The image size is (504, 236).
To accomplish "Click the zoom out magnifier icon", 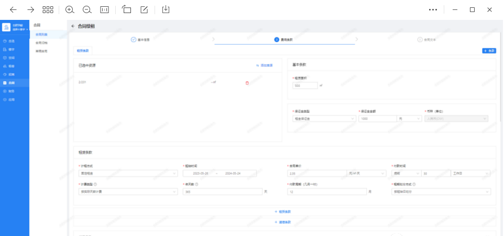I will click(x=87, y=9).
